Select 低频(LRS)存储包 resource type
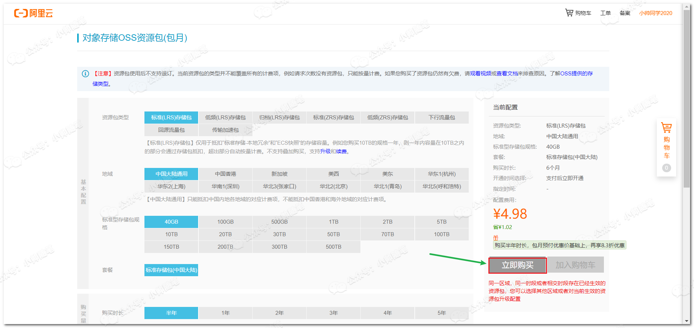 point(225,118)
